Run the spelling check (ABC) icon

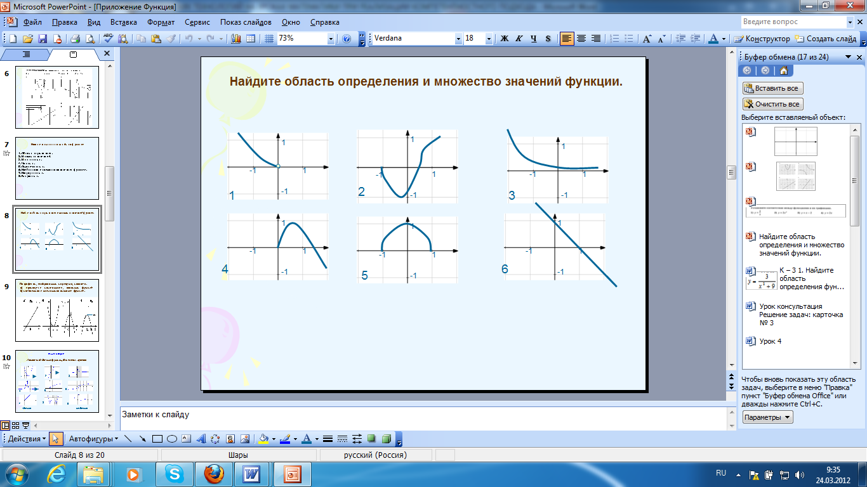pyautogui.click(x=108, y=39)
